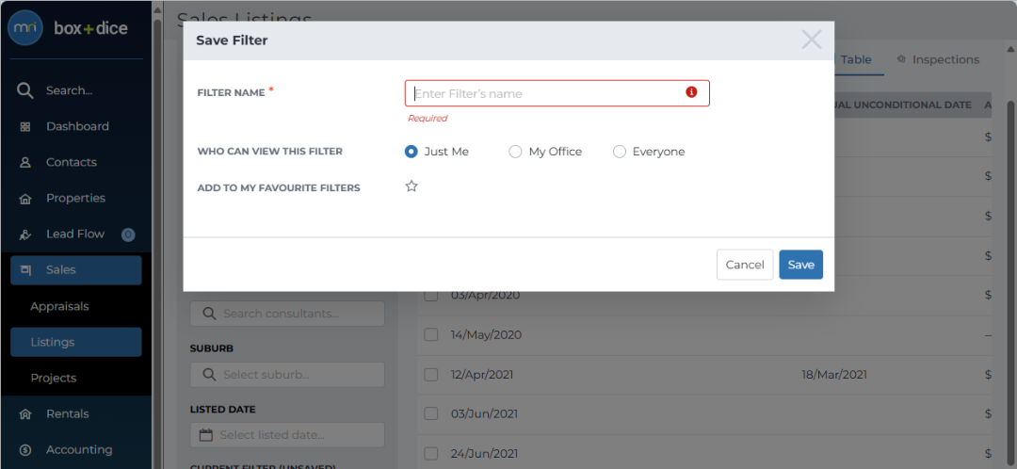1017x469 pixels.
Task: Click the Lead Flow icon
Action: pyautogui.click(x=25, y=234)
